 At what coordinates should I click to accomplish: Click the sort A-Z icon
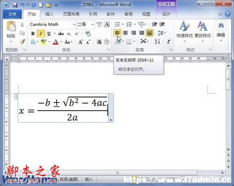tap(157, 41)
